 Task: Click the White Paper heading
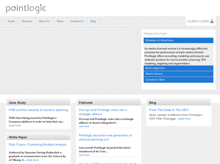[x=18, y=137]
